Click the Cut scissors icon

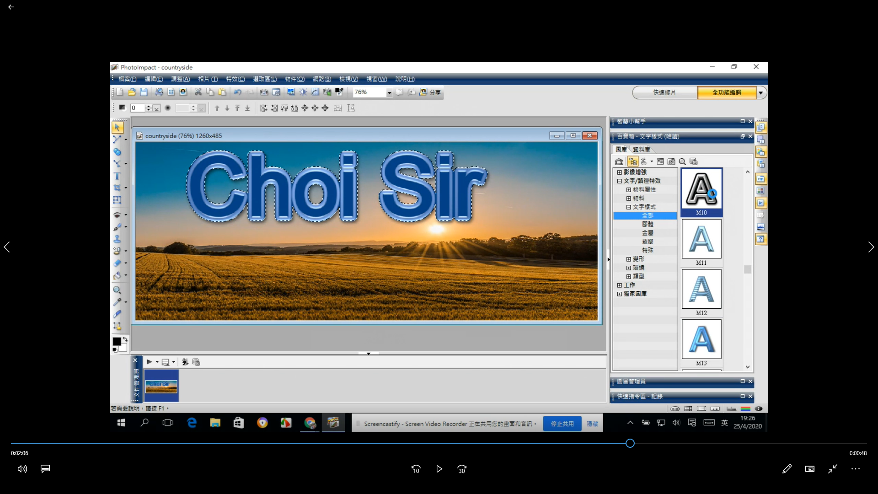198,92
